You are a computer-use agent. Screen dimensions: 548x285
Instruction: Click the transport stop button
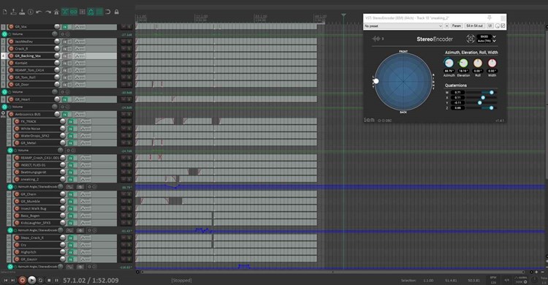click(x=49, y=281)
